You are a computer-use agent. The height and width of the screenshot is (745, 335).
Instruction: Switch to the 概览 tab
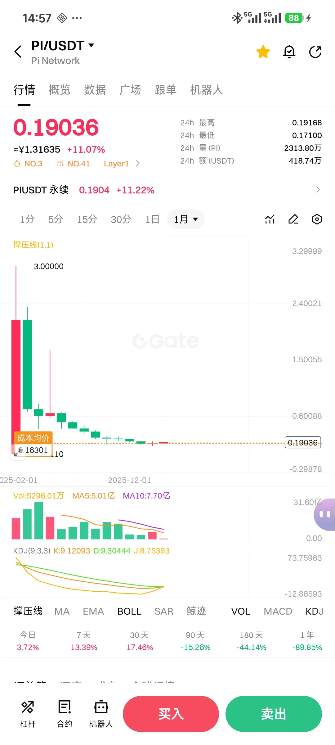click(x=60, y=90)
